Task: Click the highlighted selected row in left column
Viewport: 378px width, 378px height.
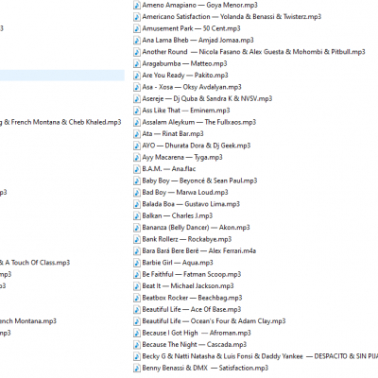Action: [x=62, y=76]
